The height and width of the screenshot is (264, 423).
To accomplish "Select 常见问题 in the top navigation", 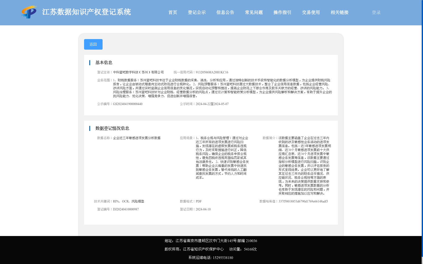I will point(254,12).
